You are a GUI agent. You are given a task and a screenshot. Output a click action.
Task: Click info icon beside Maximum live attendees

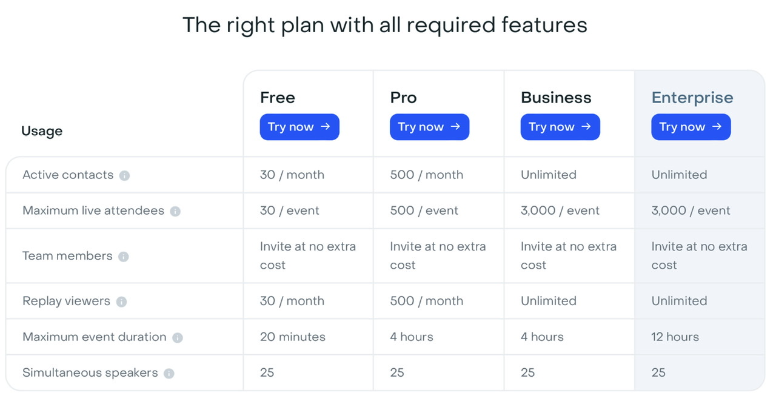[x=175, y=211]
